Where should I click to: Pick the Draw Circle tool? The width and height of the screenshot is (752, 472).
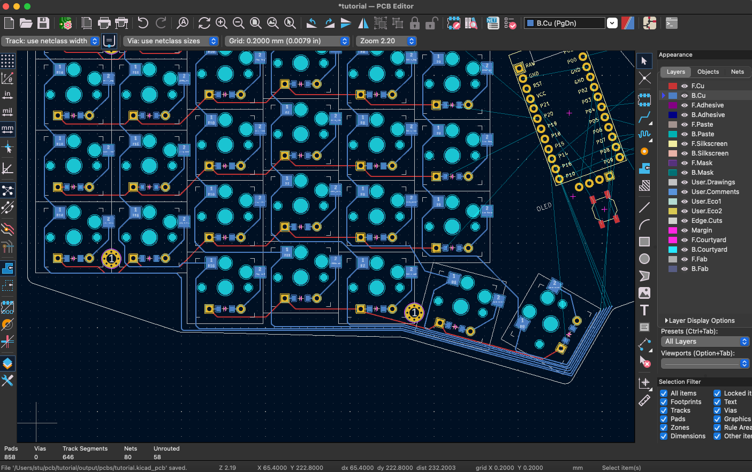tap(644, 259)
